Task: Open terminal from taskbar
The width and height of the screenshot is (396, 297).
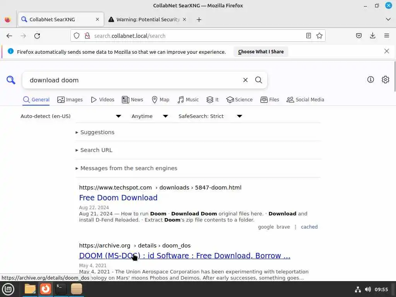Action: pyautogui.click(x=61, y=289)
